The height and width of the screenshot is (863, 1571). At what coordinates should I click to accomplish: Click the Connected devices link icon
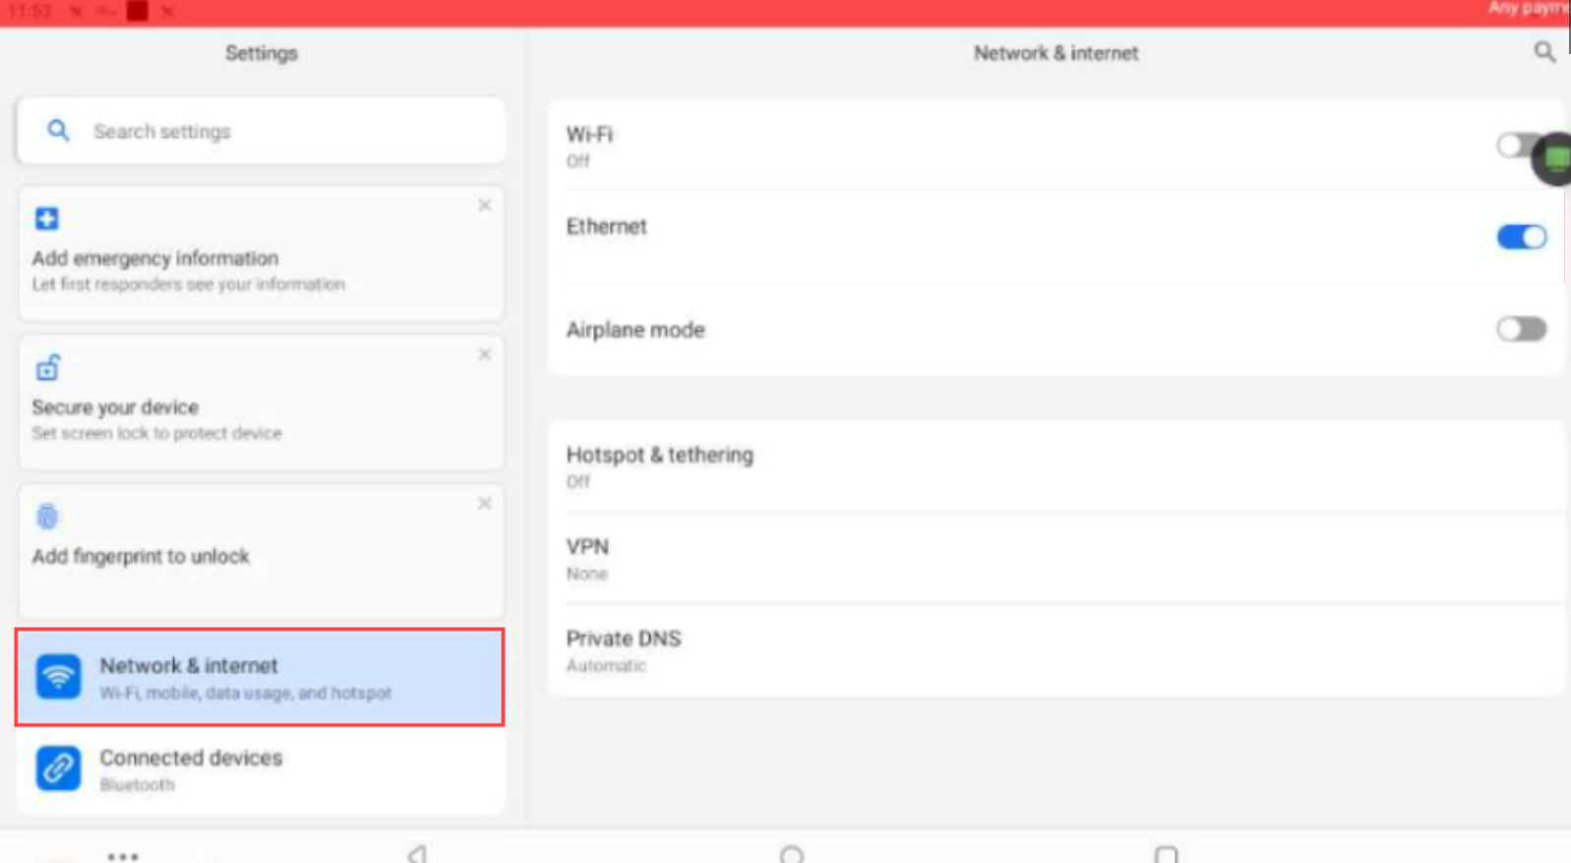pyautogui.click(x=58, y=769)
